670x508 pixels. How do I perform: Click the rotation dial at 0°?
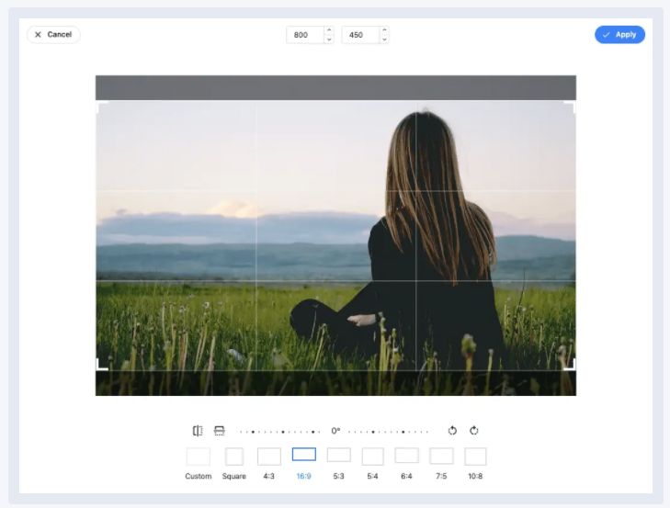pyautogui.click(x=335, y=431)
